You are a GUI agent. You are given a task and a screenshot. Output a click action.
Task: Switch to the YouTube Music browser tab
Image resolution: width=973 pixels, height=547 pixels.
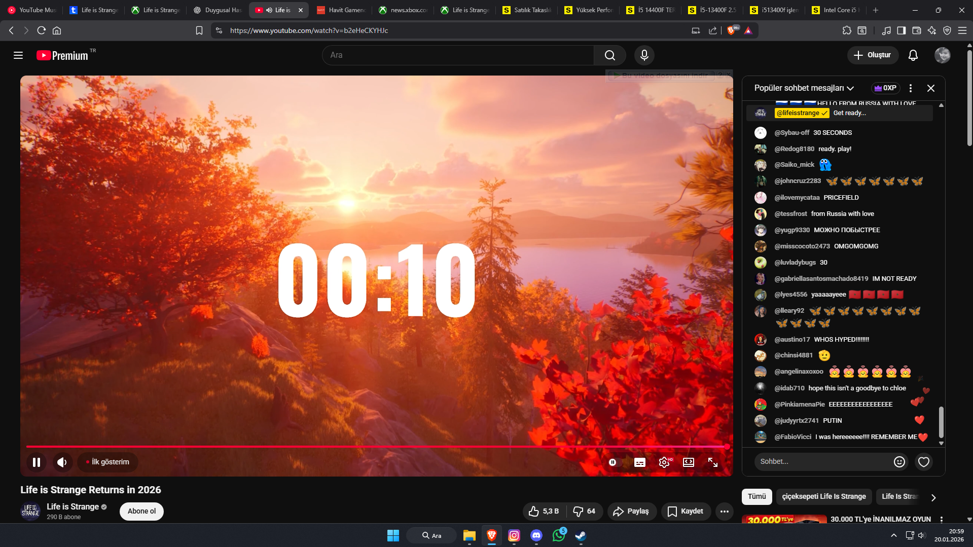coord(33,10)
